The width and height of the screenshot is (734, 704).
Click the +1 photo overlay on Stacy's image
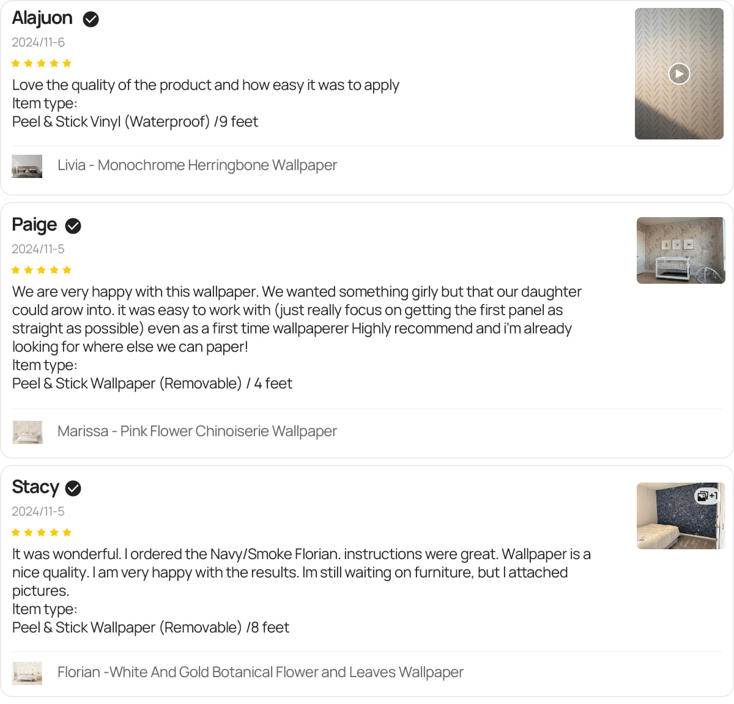click(x=706, y=497)
